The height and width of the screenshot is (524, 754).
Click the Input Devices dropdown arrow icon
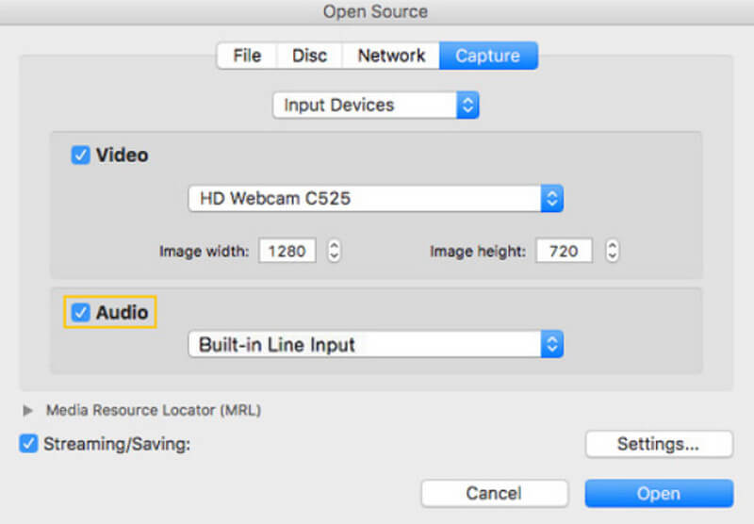(x=467, y=106)
